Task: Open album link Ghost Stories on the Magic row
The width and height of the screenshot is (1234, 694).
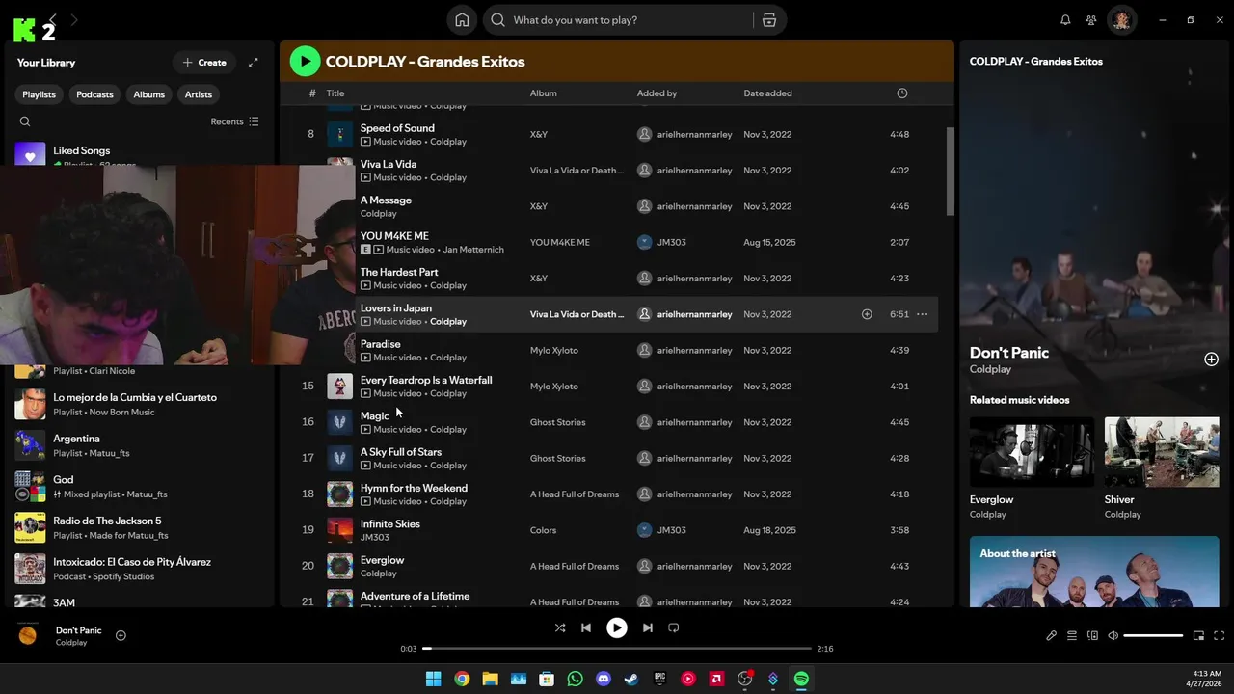Action: (557, 422)
